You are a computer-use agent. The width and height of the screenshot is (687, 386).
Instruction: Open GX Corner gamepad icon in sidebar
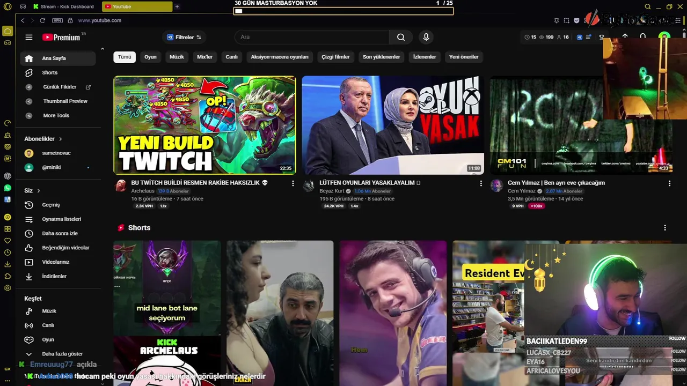8,42
